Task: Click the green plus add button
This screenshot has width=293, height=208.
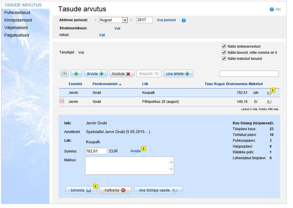Action: [76, 74]
